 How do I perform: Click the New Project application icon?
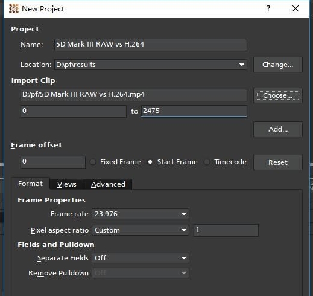14,9
